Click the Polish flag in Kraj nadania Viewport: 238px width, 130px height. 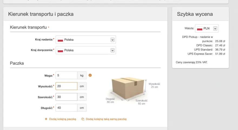click(x=60, y=40)
